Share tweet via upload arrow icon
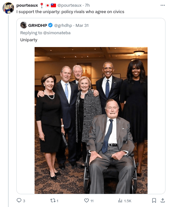The width and height of the screenshot is (169, 207). 163,200
